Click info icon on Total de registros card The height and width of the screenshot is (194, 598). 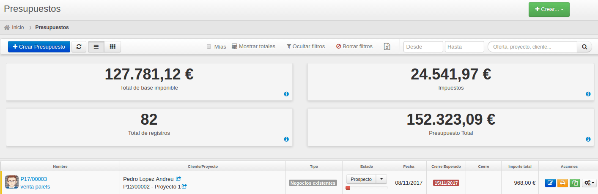(x=286, y=139)
